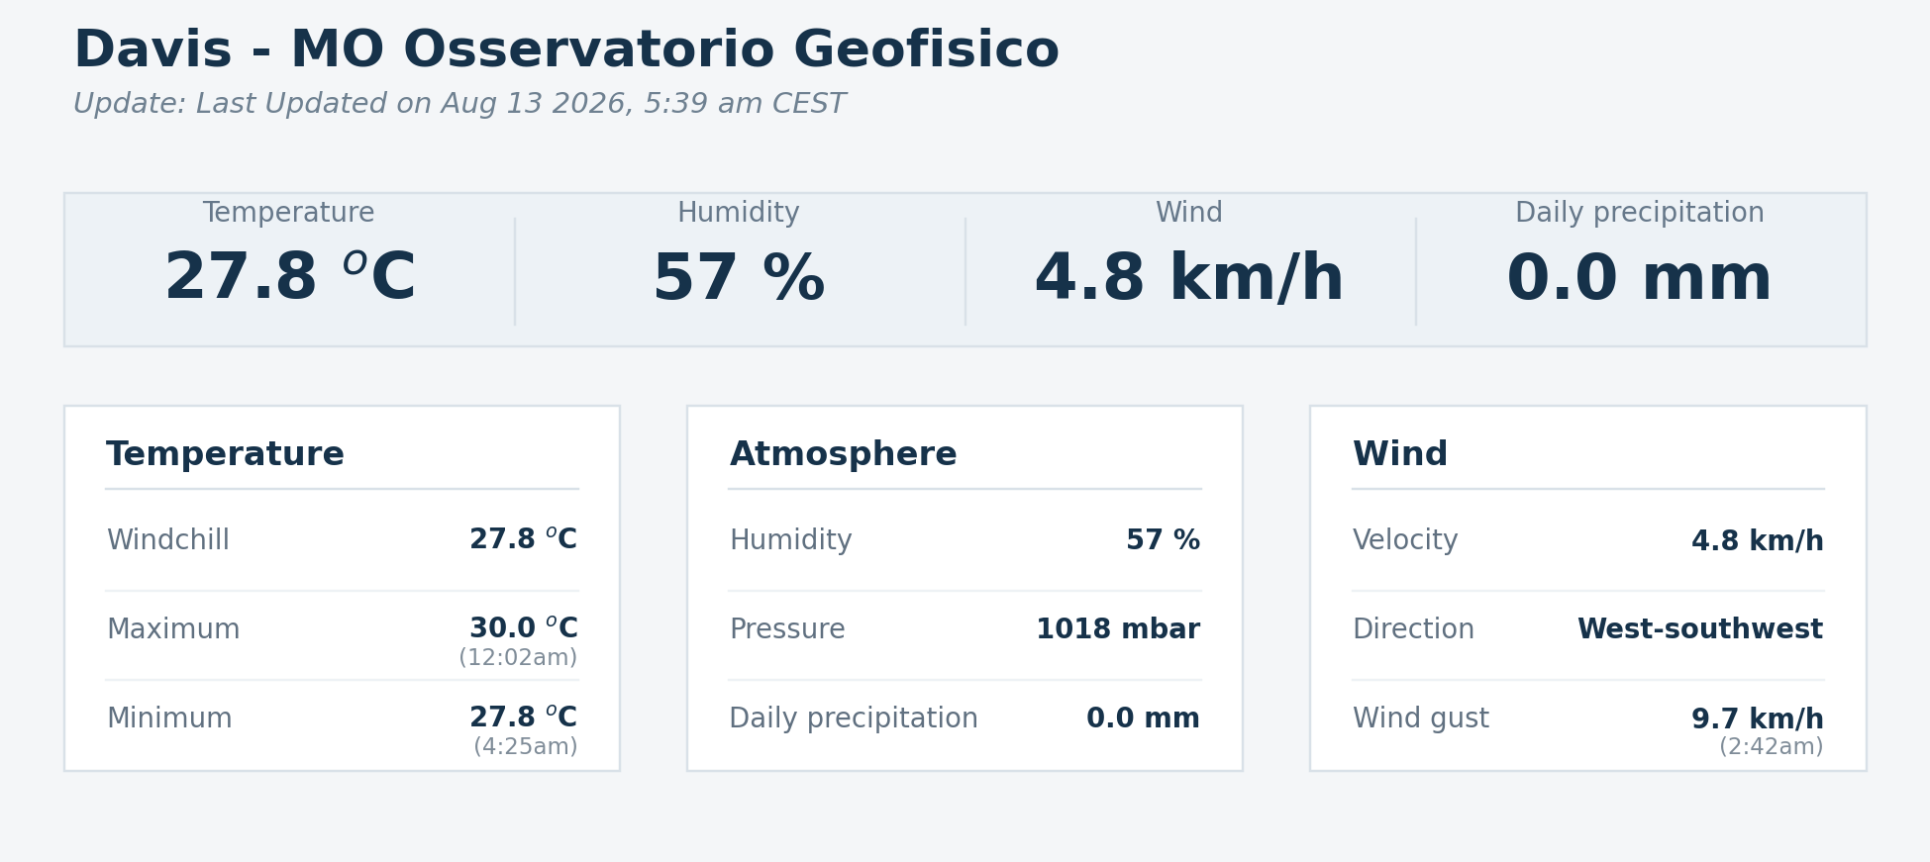Click the Temperature card heading
This screenshot has width=1930, height=862.
pos(226,454)
